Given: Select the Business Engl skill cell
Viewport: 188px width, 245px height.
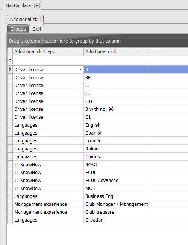Looking at the screenshot, I should pyautogui.click(x=117, y=196).
